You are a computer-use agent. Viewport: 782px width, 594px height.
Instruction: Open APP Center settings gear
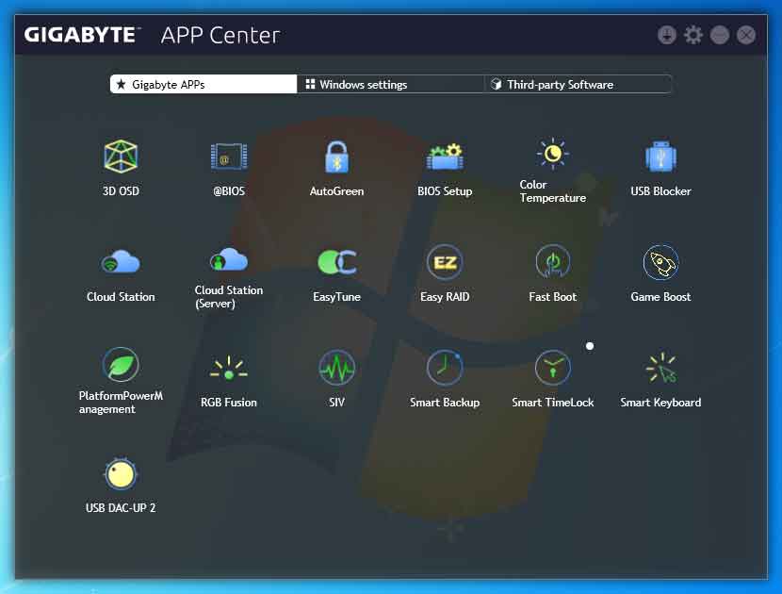[693, 35]
